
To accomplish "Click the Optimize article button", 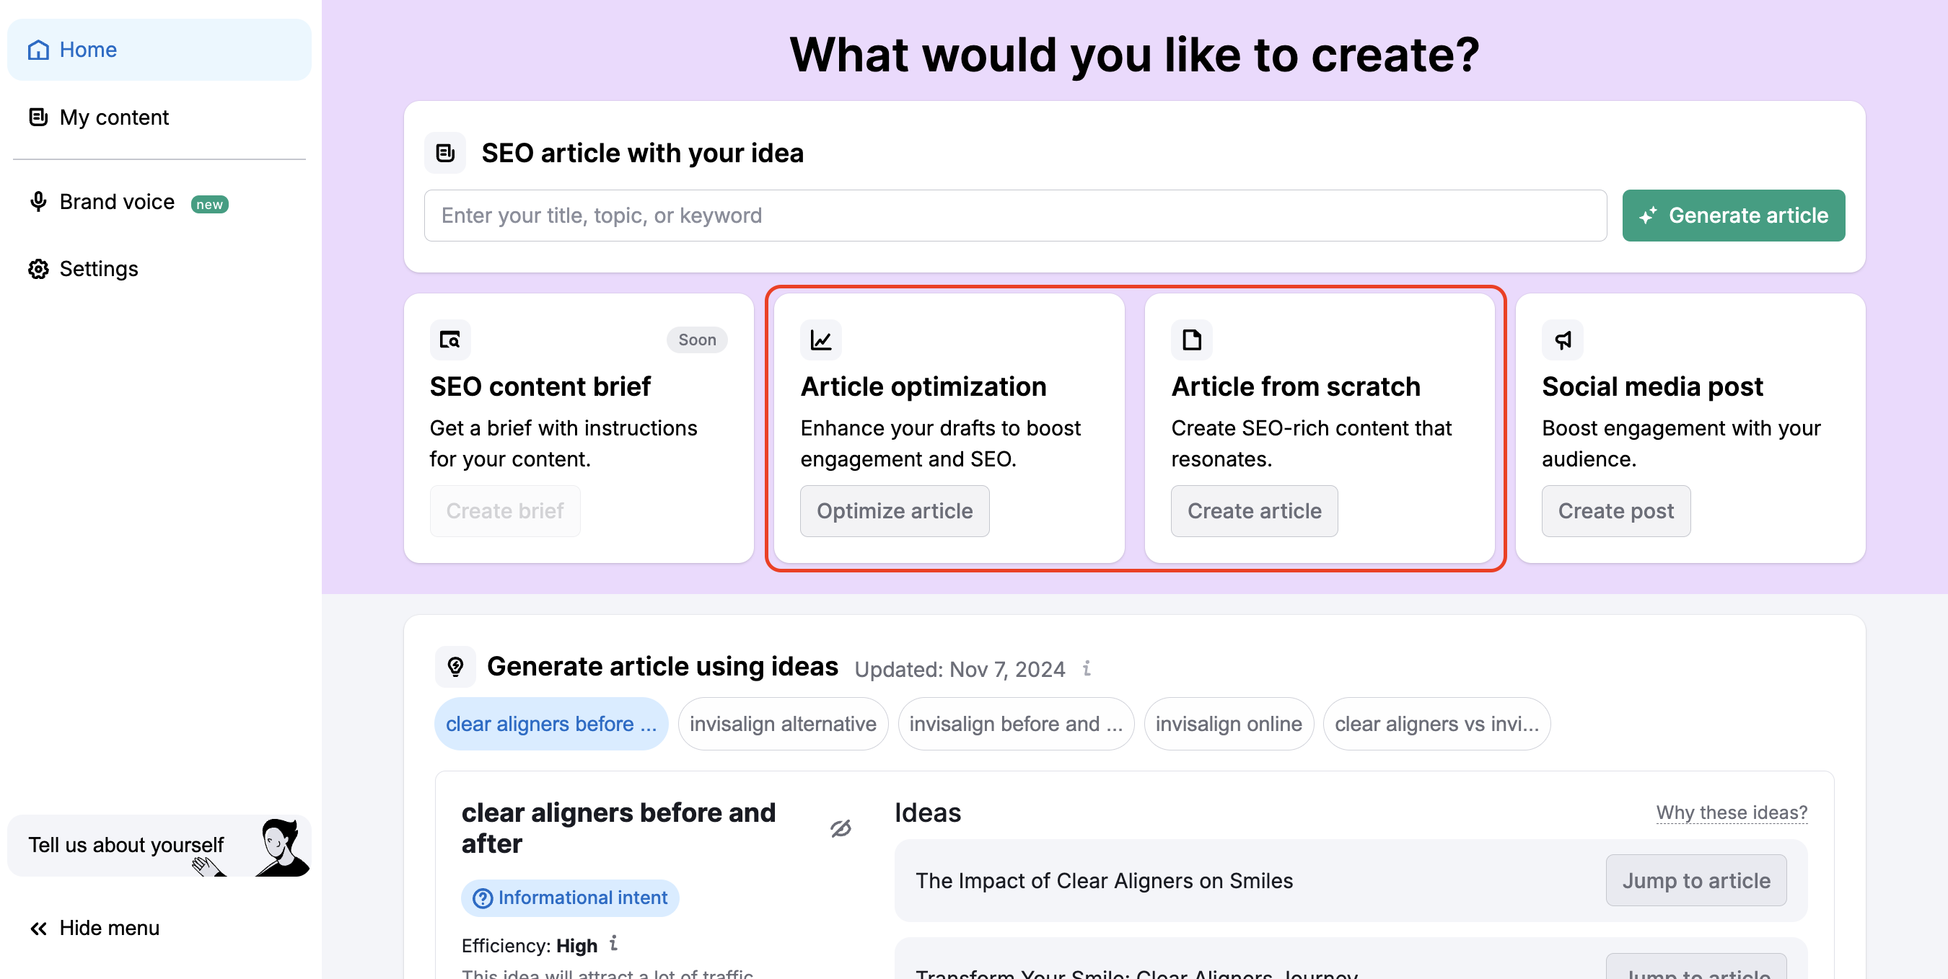I will click(895, 510).
